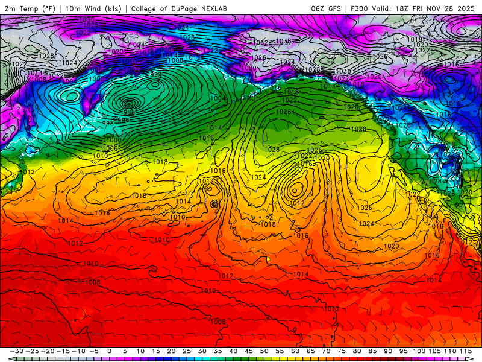
Task: Click the 35 value on temperature scale
Action: coord(218,351)
